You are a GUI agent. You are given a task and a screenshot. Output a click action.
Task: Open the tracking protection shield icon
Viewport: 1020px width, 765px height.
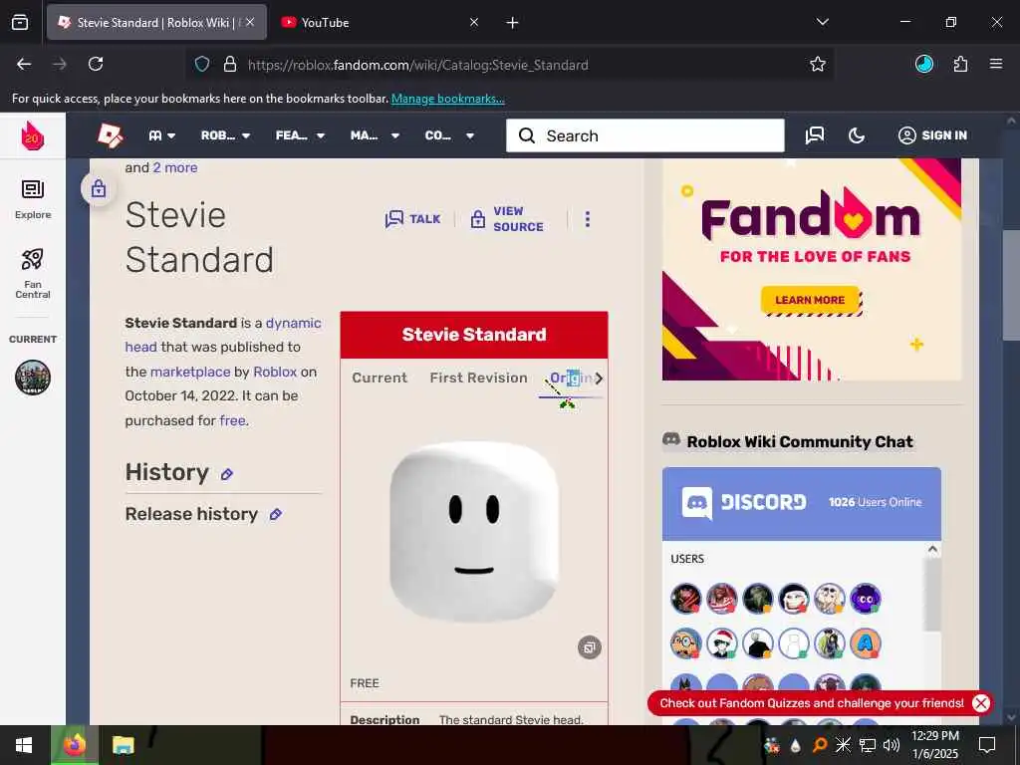pyautogui.click(x=202, y=64)
